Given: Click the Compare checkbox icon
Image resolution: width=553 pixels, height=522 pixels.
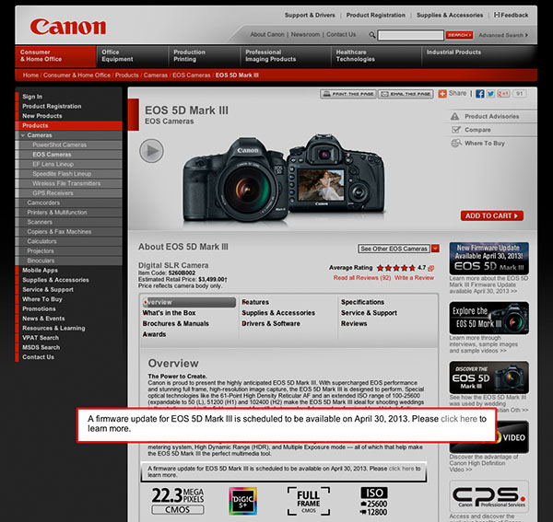Looking at the screenshot, I should coord(456,130).
